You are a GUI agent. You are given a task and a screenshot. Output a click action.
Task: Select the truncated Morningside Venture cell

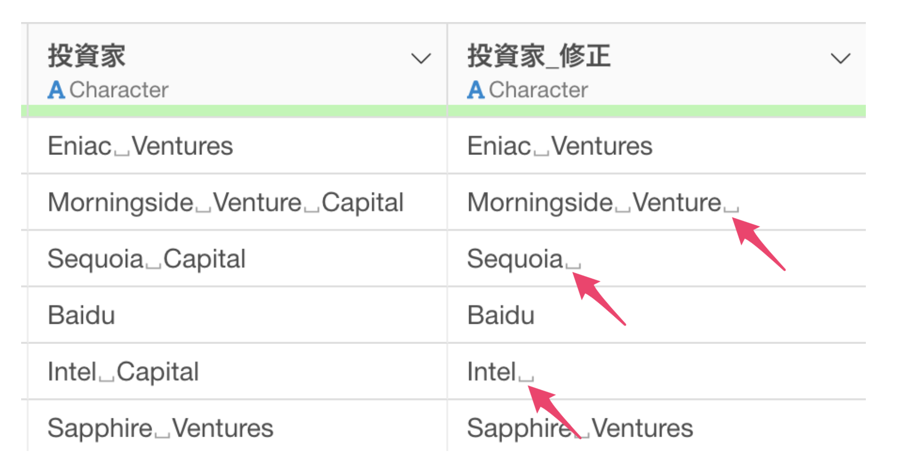pos(657,202)
